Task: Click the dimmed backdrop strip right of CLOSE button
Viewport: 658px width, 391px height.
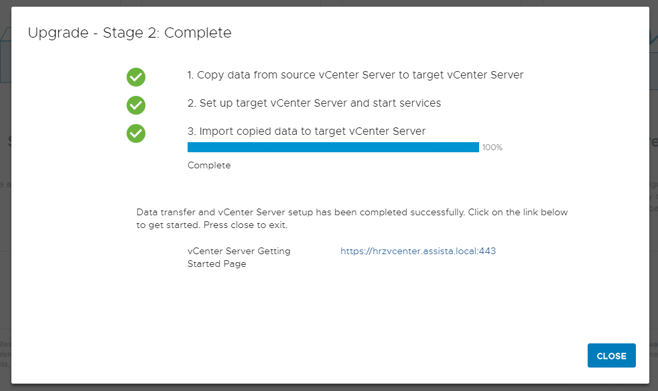Action: pyautogui.click(x=653, y=355)
